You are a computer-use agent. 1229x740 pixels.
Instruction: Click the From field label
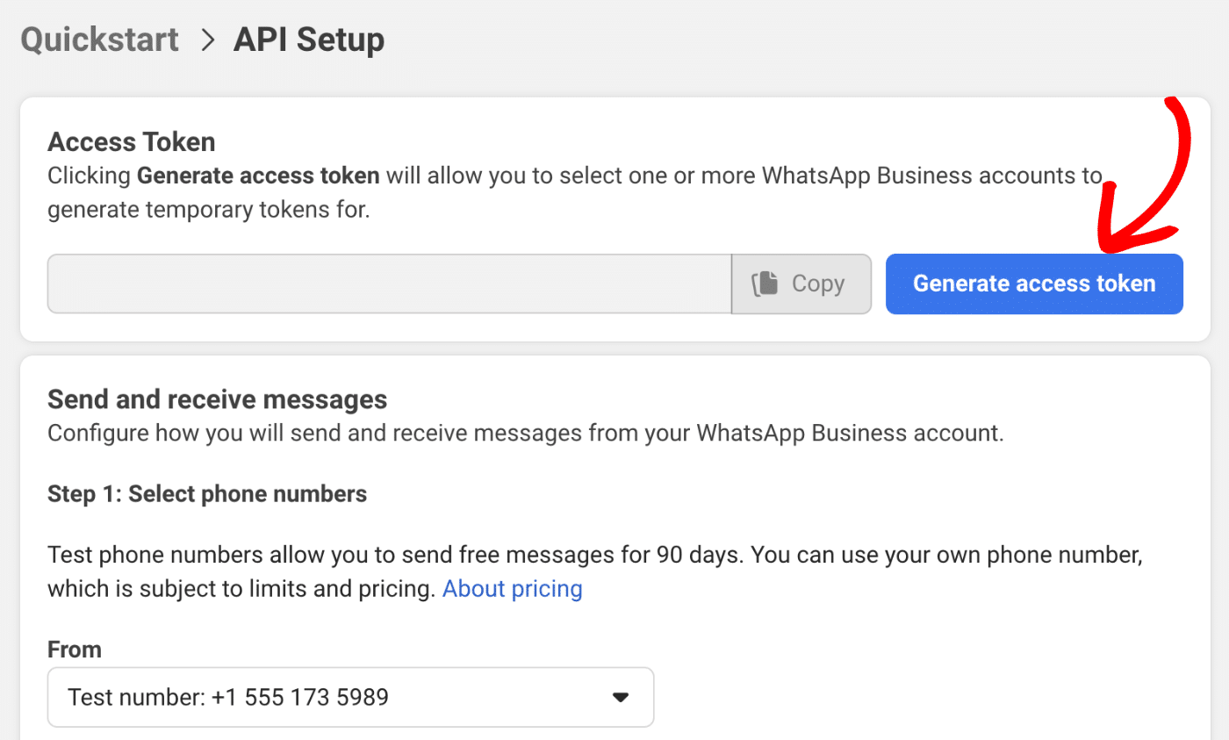pos(75,650)
